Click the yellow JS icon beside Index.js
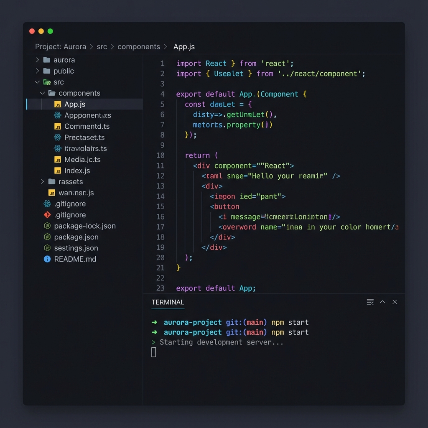The height and width of the screenshot is (428, 428). click(x=58, y=171)
